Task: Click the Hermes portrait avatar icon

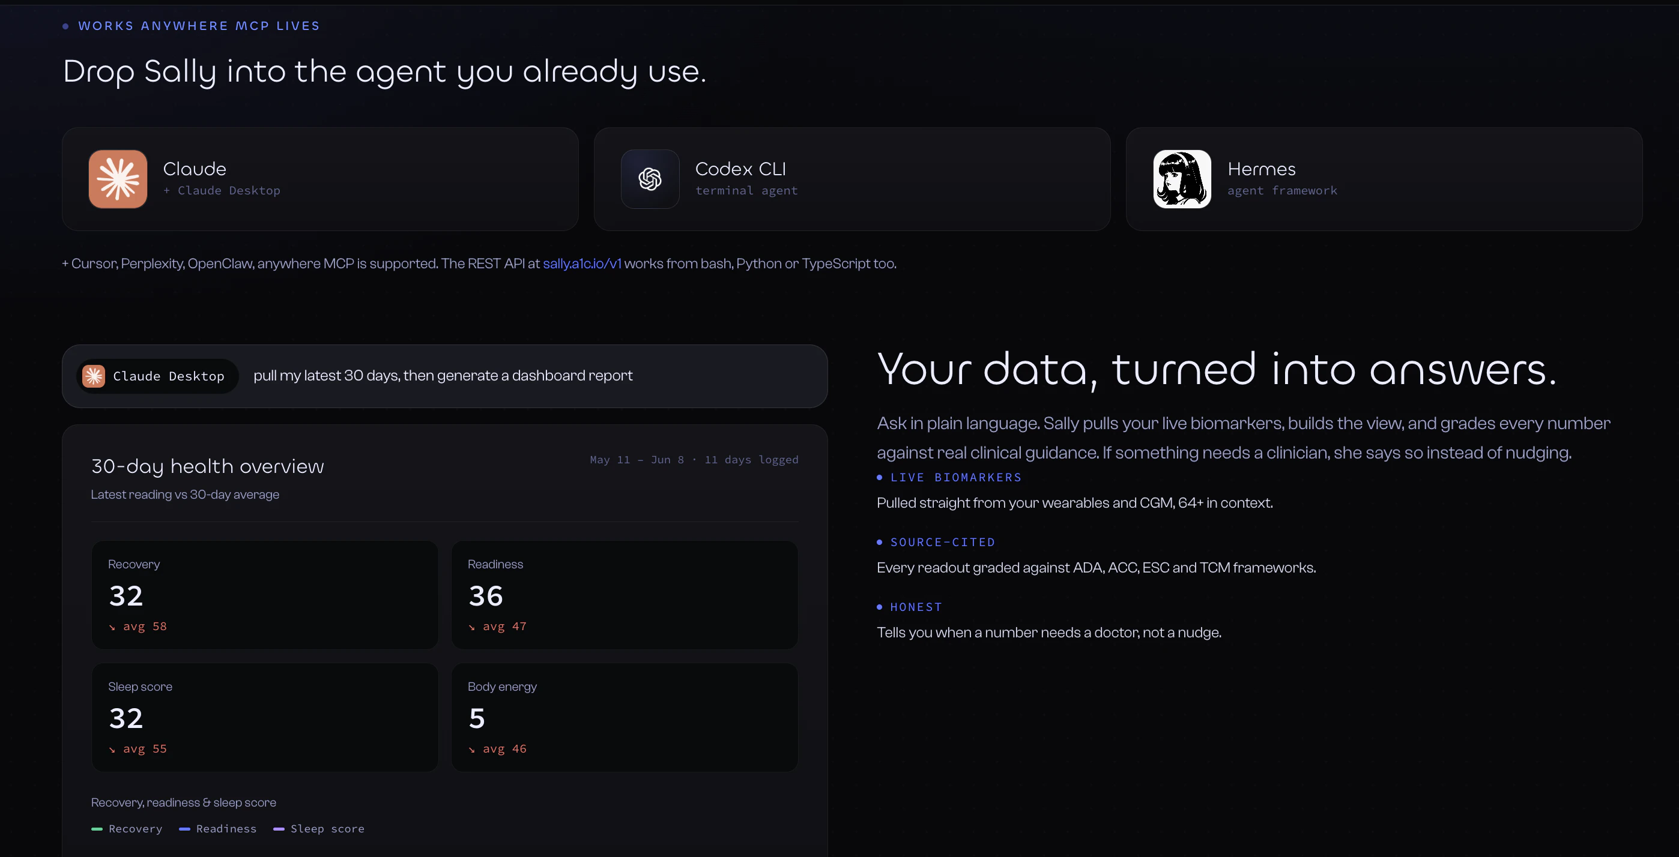Action: point(1182,179)
